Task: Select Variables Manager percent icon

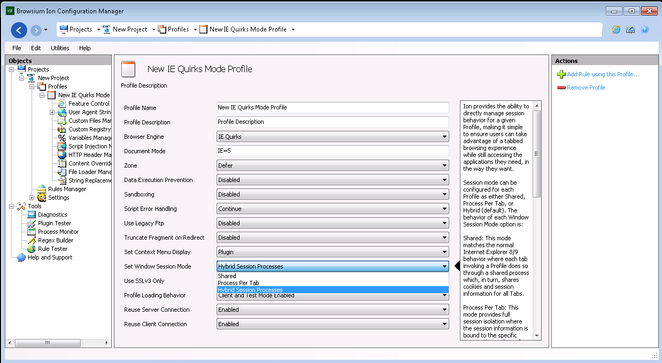Action: click(62, 138)
